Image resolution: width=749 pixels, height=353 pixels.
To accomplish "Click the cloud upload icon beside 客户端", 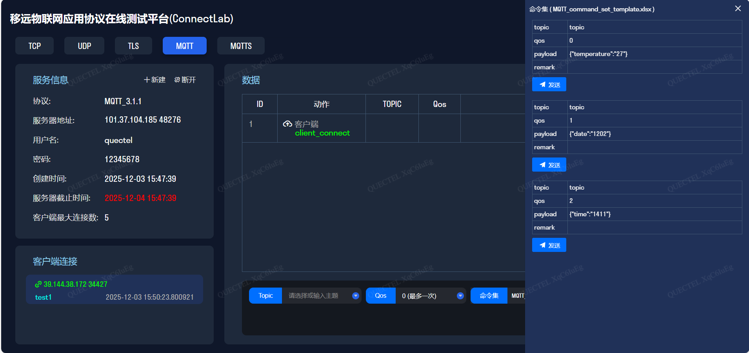I will 287,124.
